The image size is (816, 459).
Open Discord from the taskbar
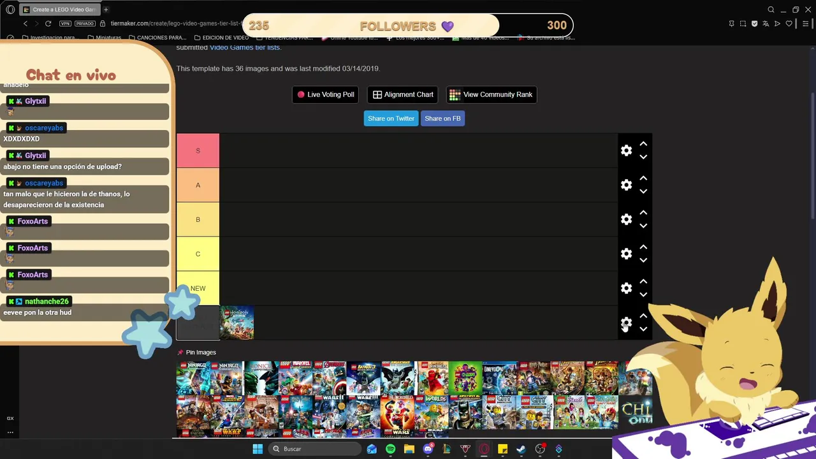[x=428, y=449]
